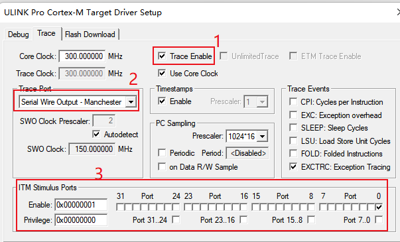
Task: Select the Trace tab
Action: [x=46, y=33]
